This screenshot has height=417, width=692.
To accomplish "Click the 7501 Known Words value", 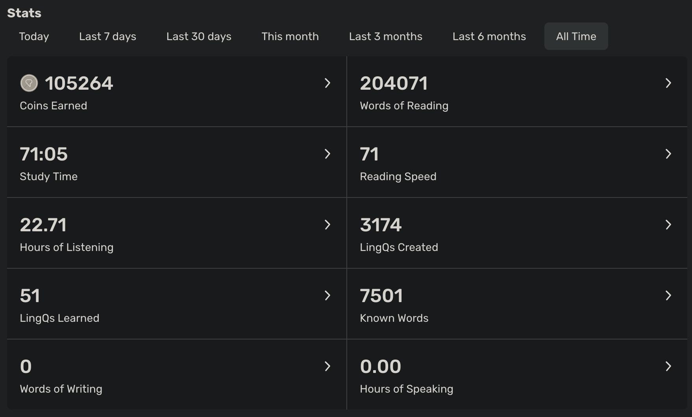I will point(381,296).
